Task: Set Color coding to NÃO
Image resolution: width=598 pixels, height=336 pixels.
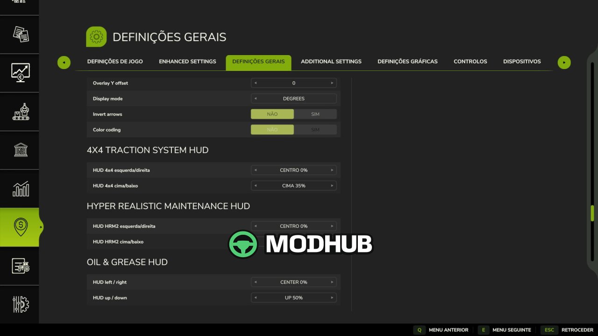Action: (x=272, y=130)
